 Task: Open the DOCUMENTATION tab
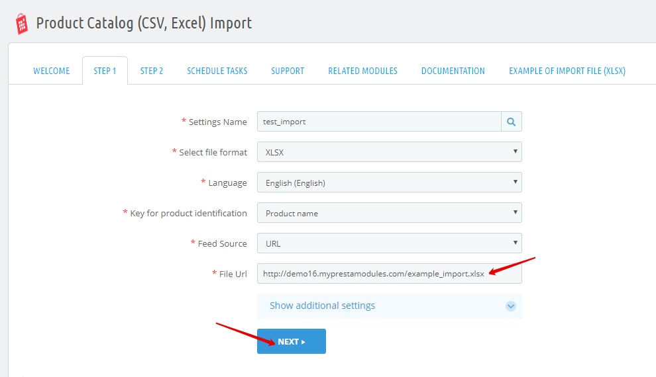[x=453, y=71]
